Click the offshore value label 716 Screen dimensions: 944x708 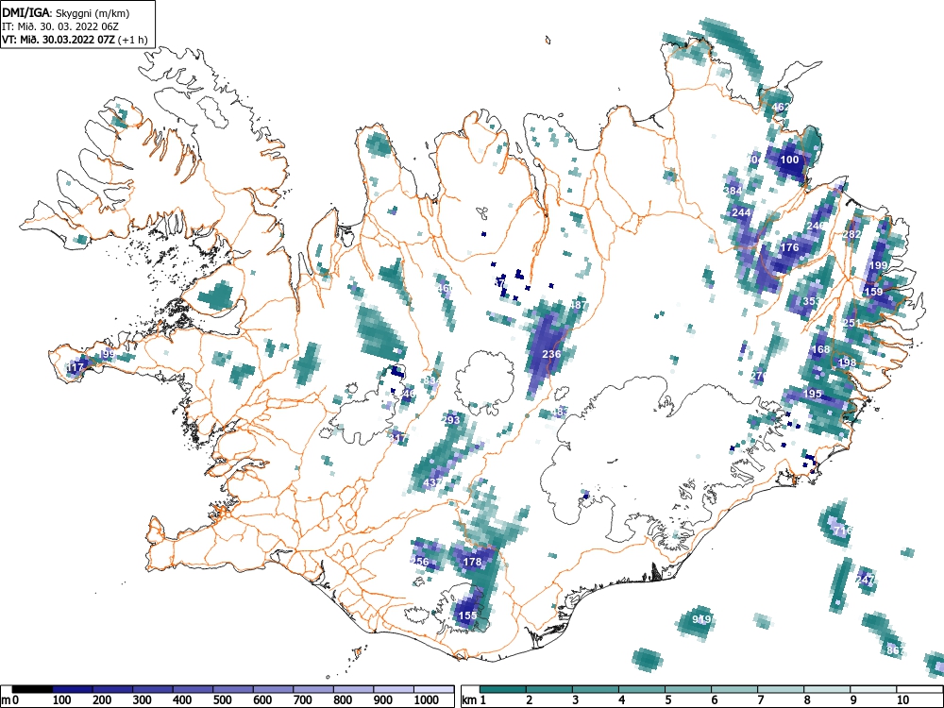(843, 531)
